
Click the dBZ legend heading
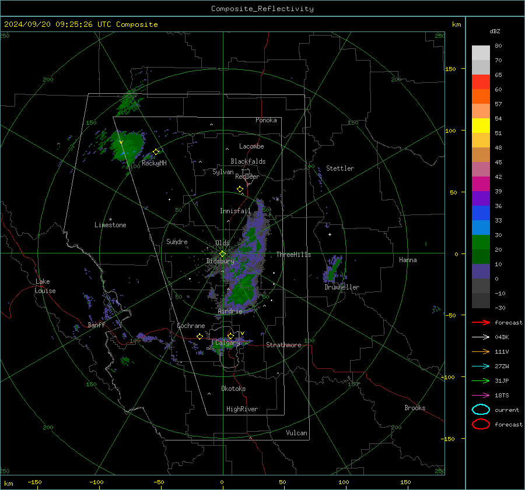(495, 31)
